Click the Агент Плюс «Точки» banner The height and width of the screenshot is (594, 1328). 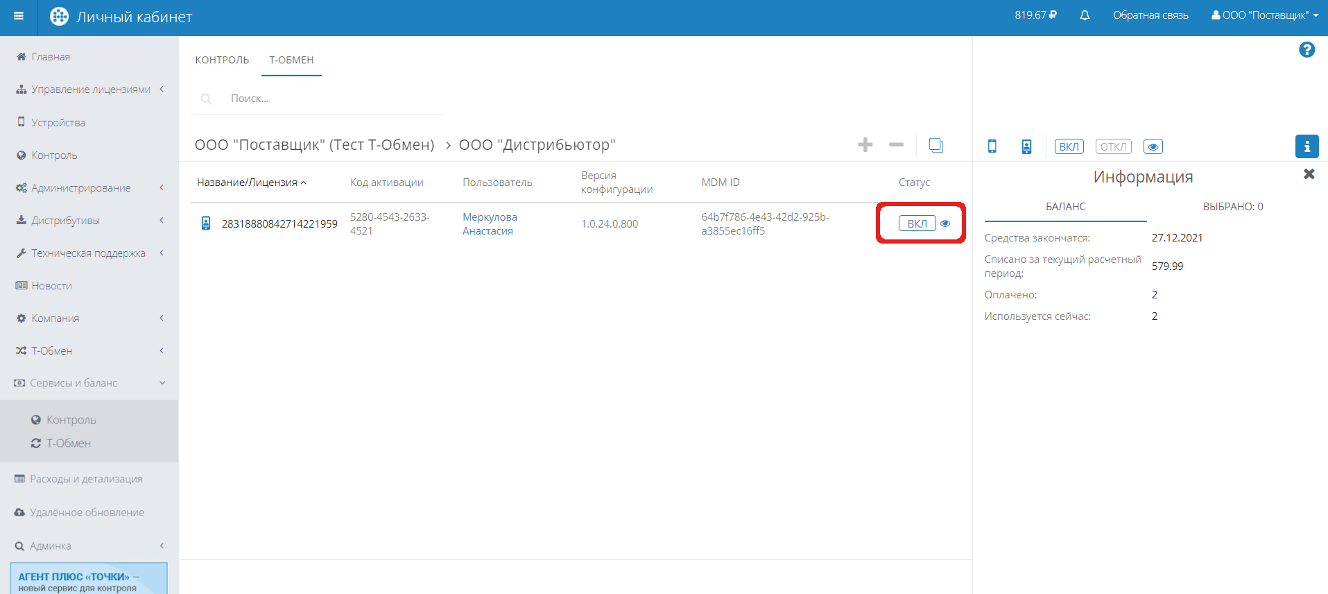[x=89, y=579]
